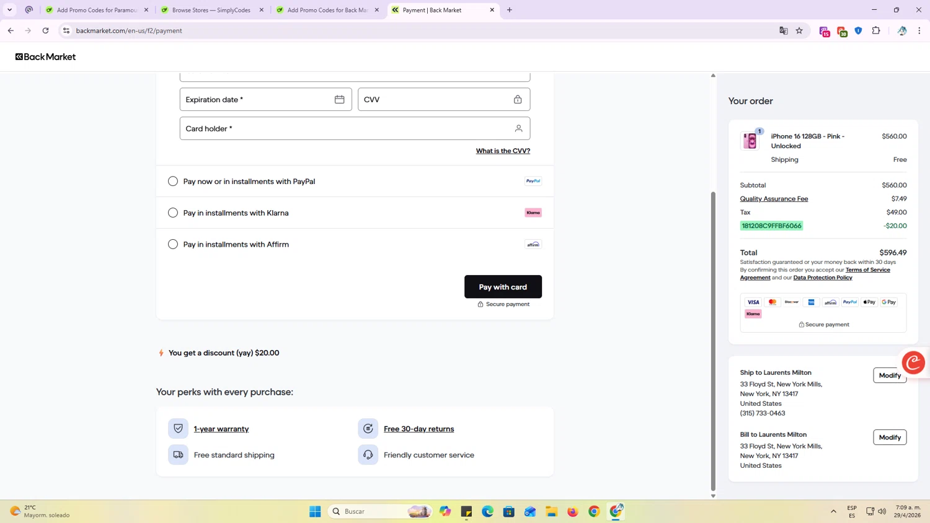Click the lock icon in the CVV field
The width and height of the screenshot is (930, 523).
[x=518, y=99]
